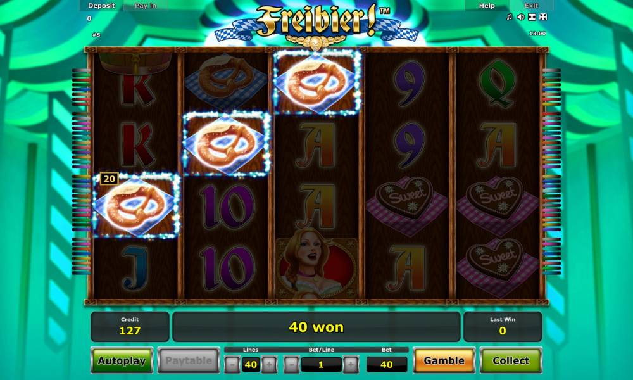Click the glowing pretzel on the third reel
633x380 pixels.
coord(317,82)
